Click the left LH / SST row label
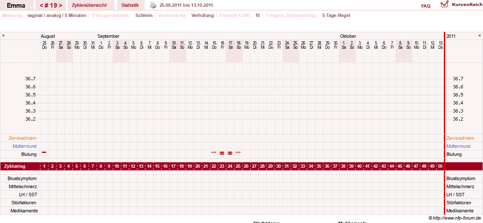 click(x=28, y=195)
